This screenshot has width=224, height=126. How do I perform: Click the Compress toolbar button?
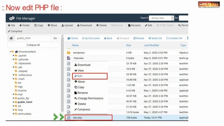click(15, 31)
